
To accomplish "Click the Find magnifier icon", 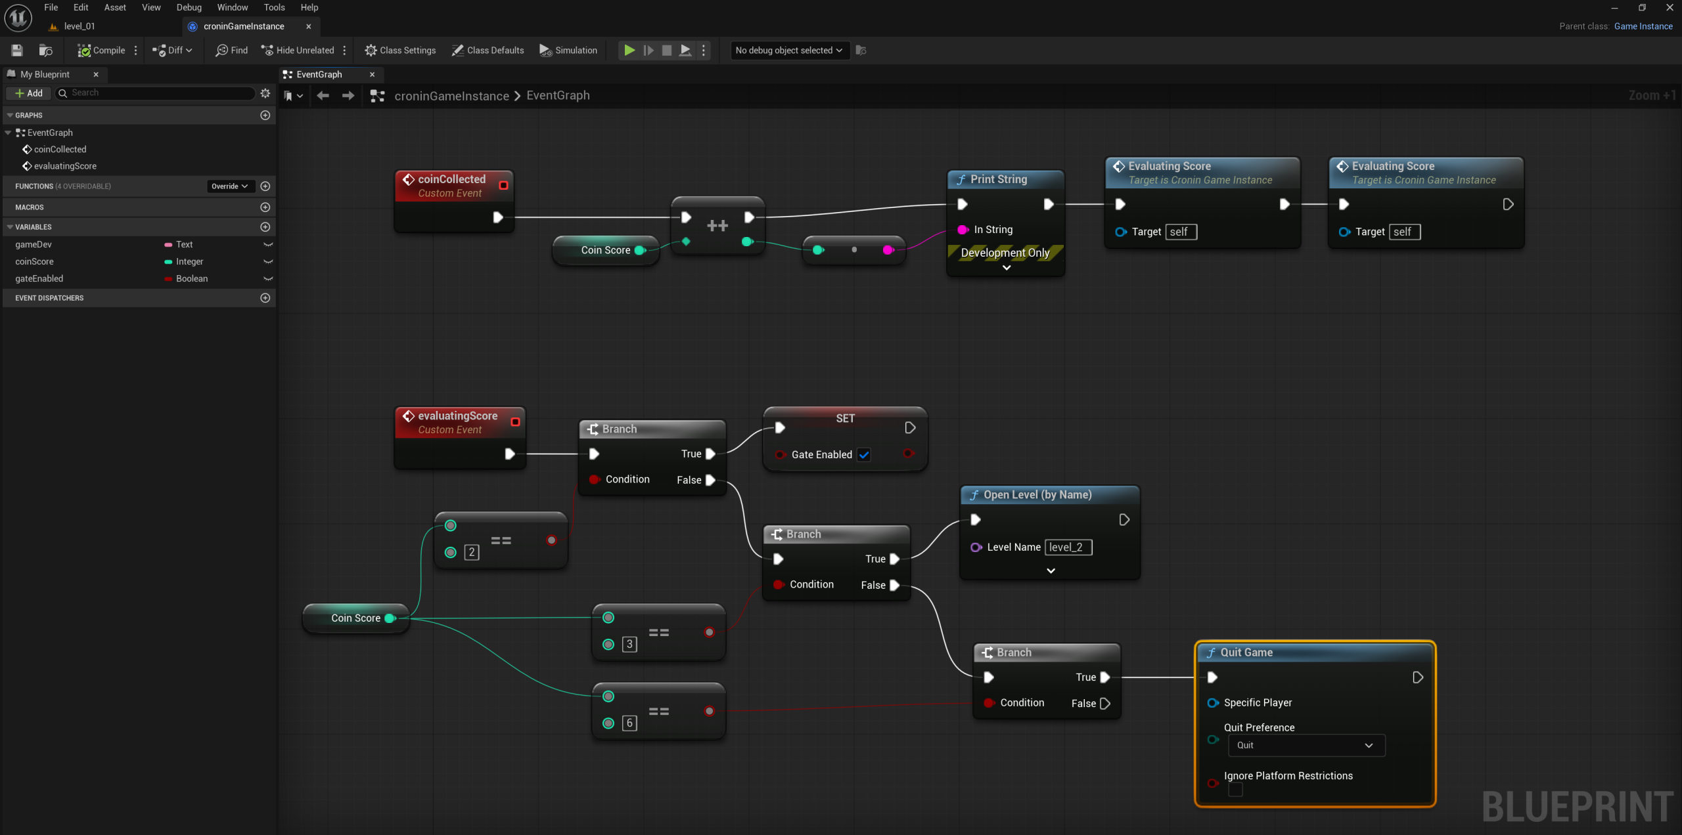I will [222, 50].
